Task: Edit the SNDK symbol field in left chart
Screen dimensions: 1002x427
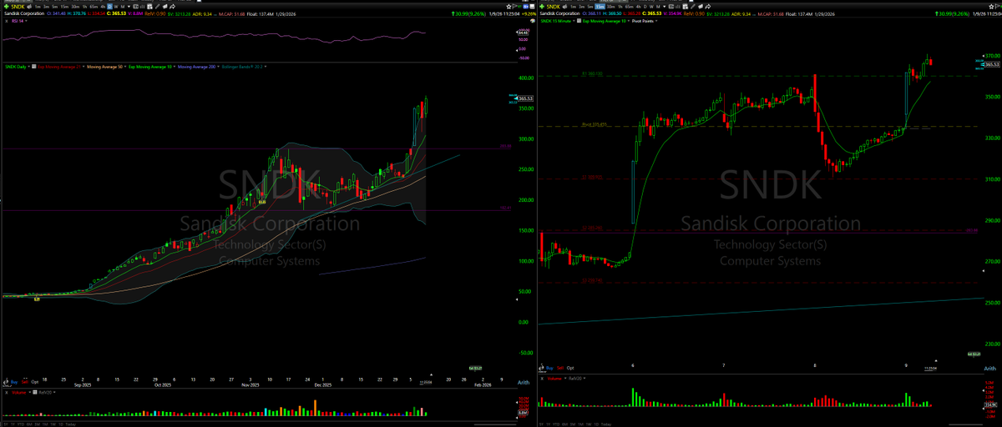Action: [x=18, y=7]
